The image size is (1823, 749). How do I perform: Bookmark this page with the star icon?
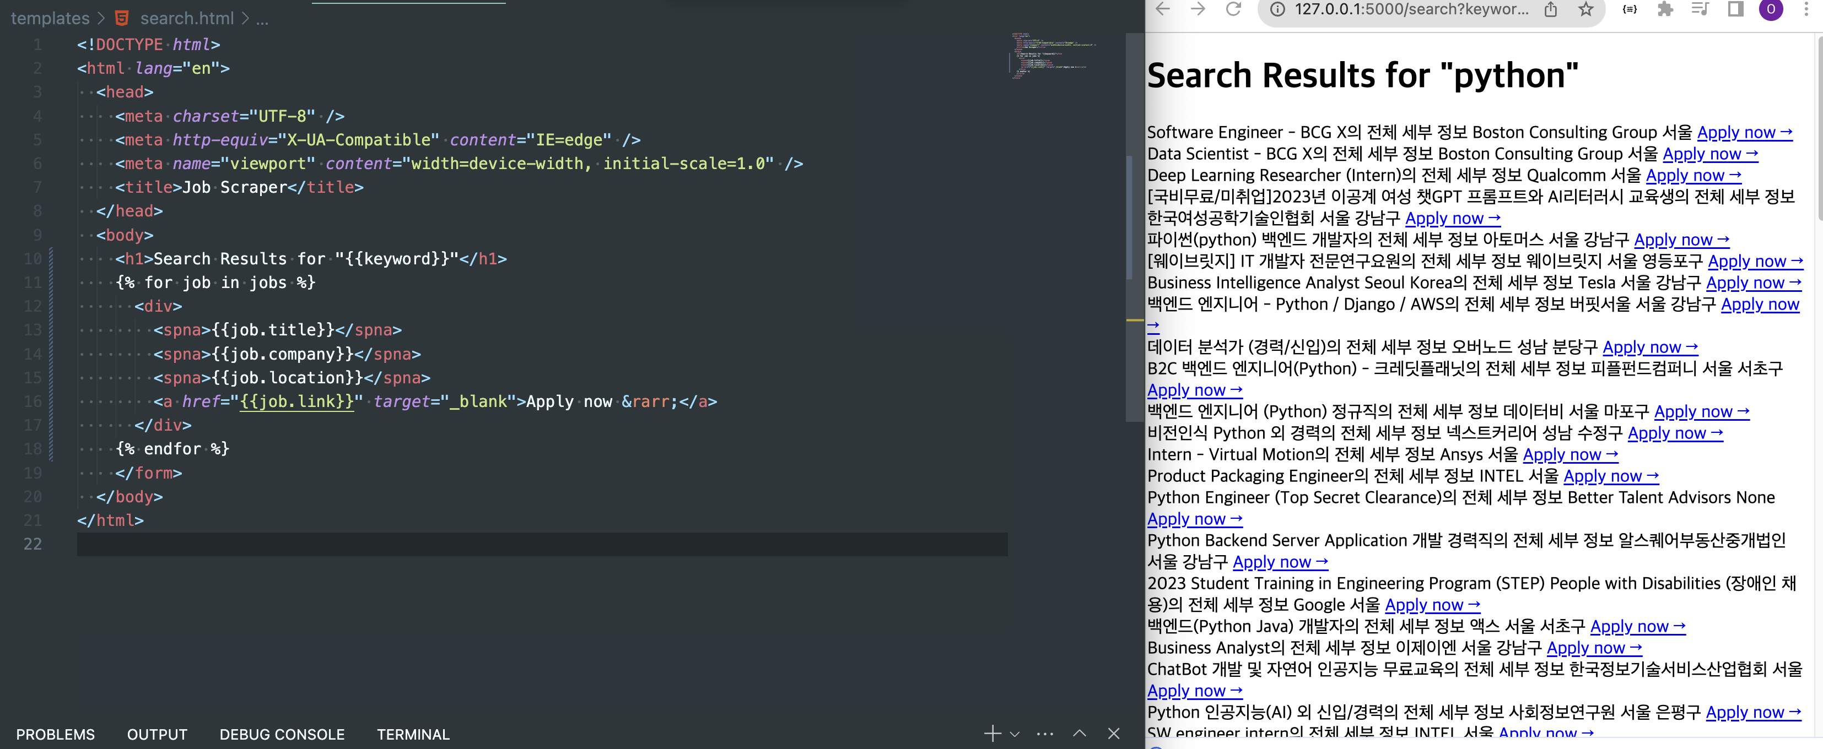click(x=1585, y=9)
